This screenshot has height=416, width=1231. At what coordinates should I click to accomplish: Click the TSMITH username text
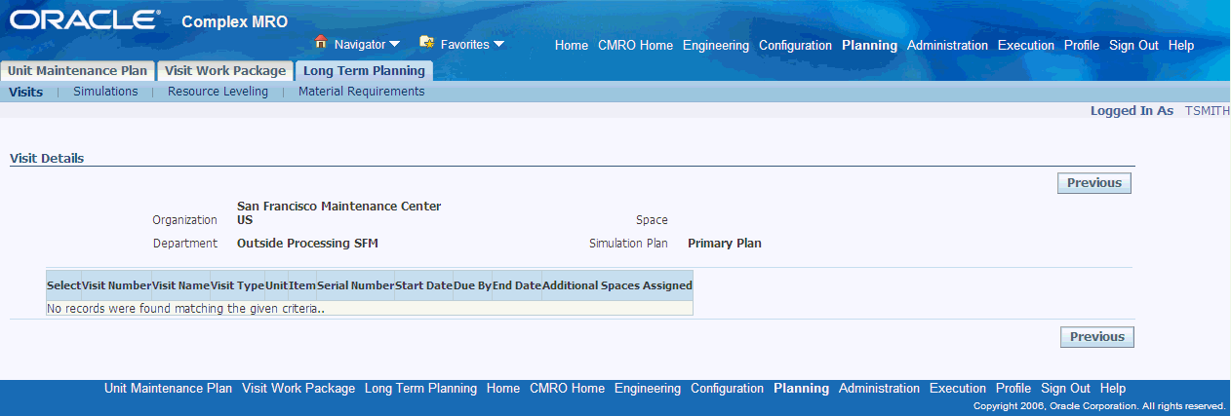click(1207, 111)
